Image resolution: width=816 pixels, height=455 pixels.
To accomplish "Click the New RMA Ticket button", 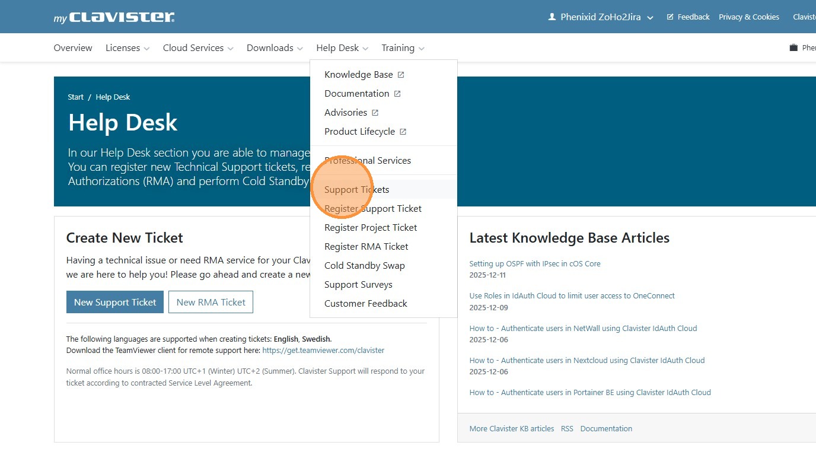I will (x=211, y=302).
